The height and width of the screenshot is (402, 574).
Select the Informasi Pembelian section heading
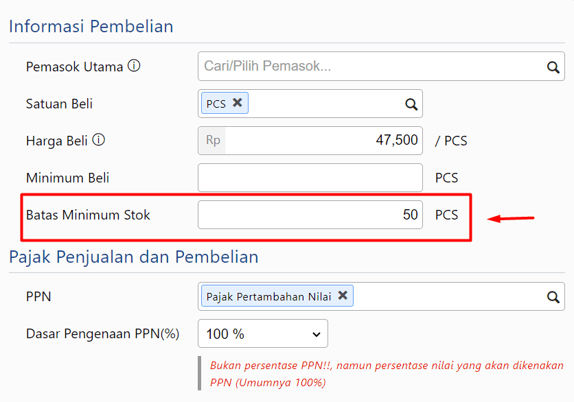91,26
